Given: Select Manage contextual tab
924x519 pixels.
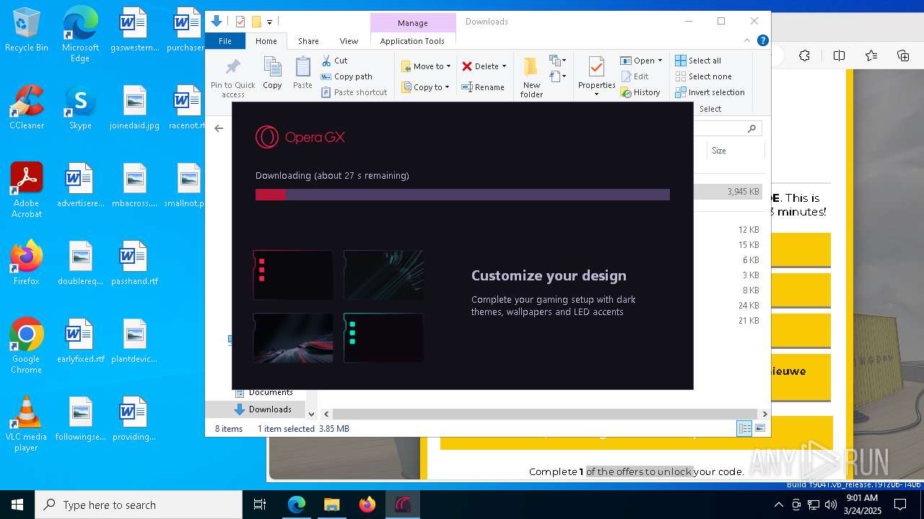Looking at the screenshot, I should point(413,23).
